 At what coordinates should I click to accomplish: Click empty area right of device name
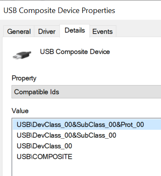coord(135,52)
